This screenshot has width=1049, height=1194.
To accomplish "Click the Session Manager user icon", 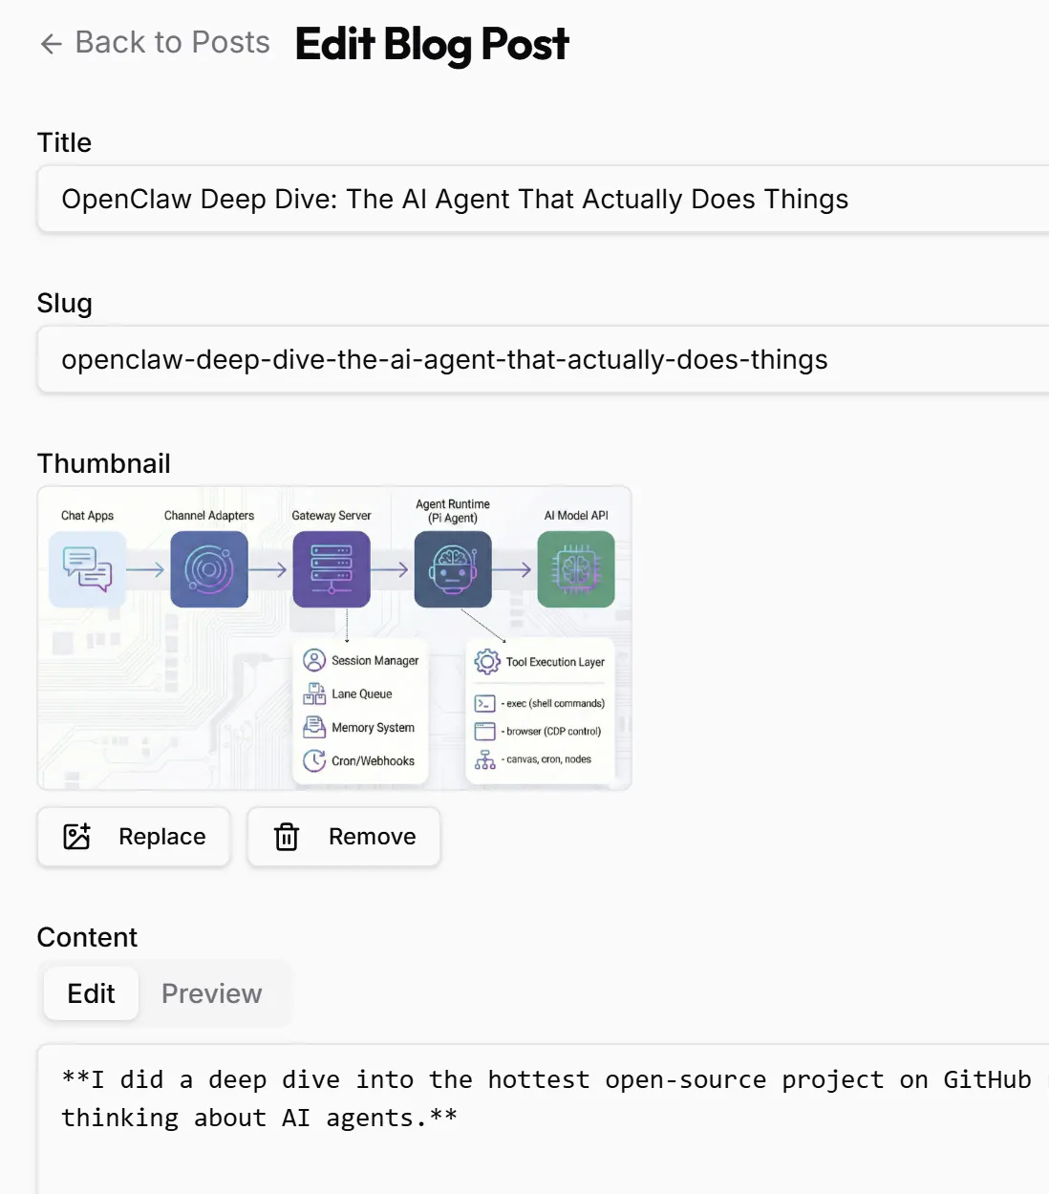I will [x=314, y=660].
